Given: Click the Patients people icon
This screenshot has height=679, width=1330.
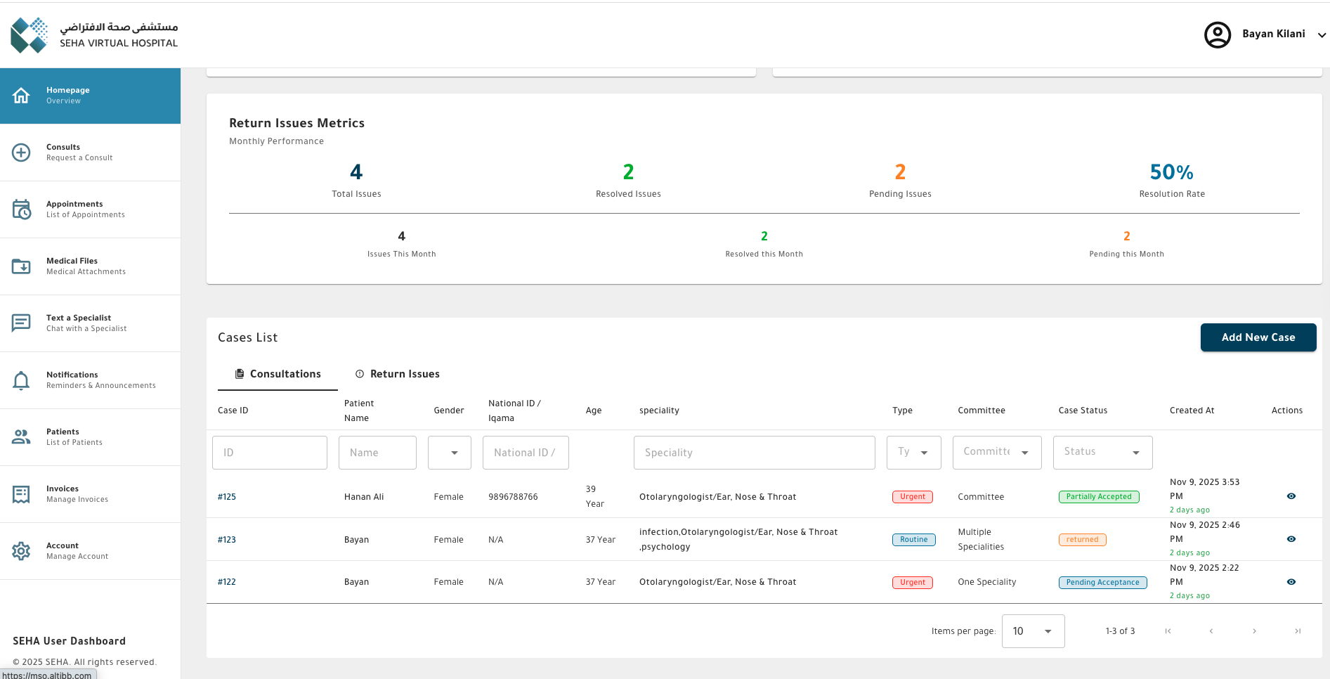Looking at the screenshot, I should (x=21, y=437).
